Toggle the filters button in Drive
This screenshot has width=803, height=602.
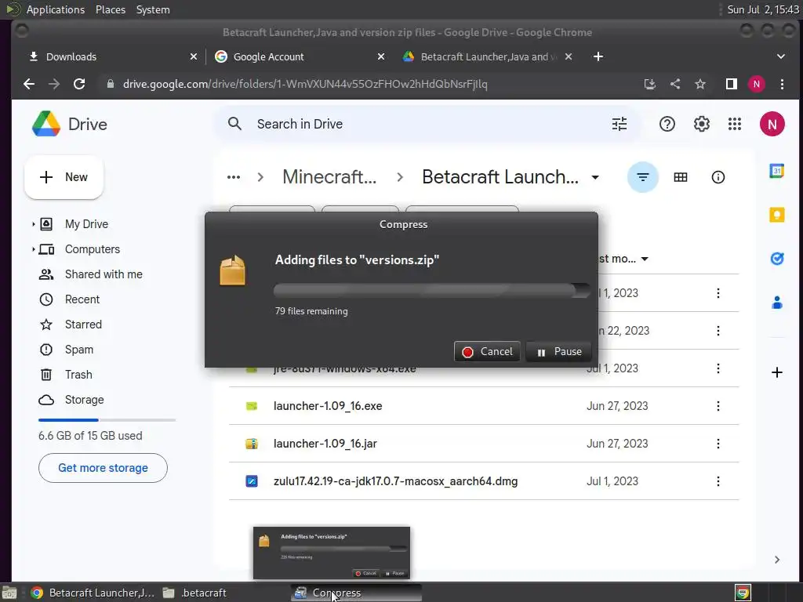click(x=643, y=177)
